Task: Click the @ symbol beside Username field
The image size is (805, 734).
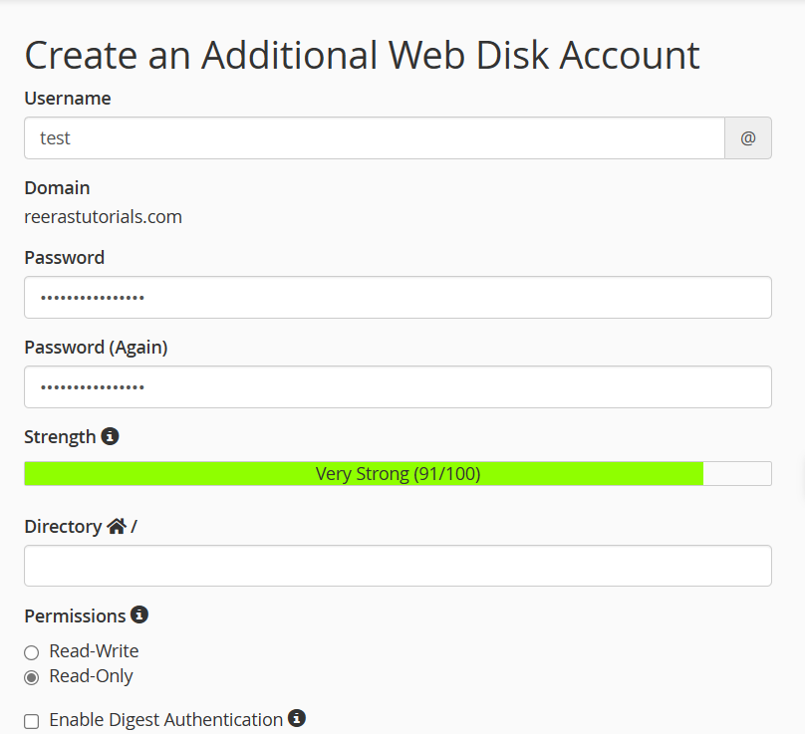Action: pos(748,138)
